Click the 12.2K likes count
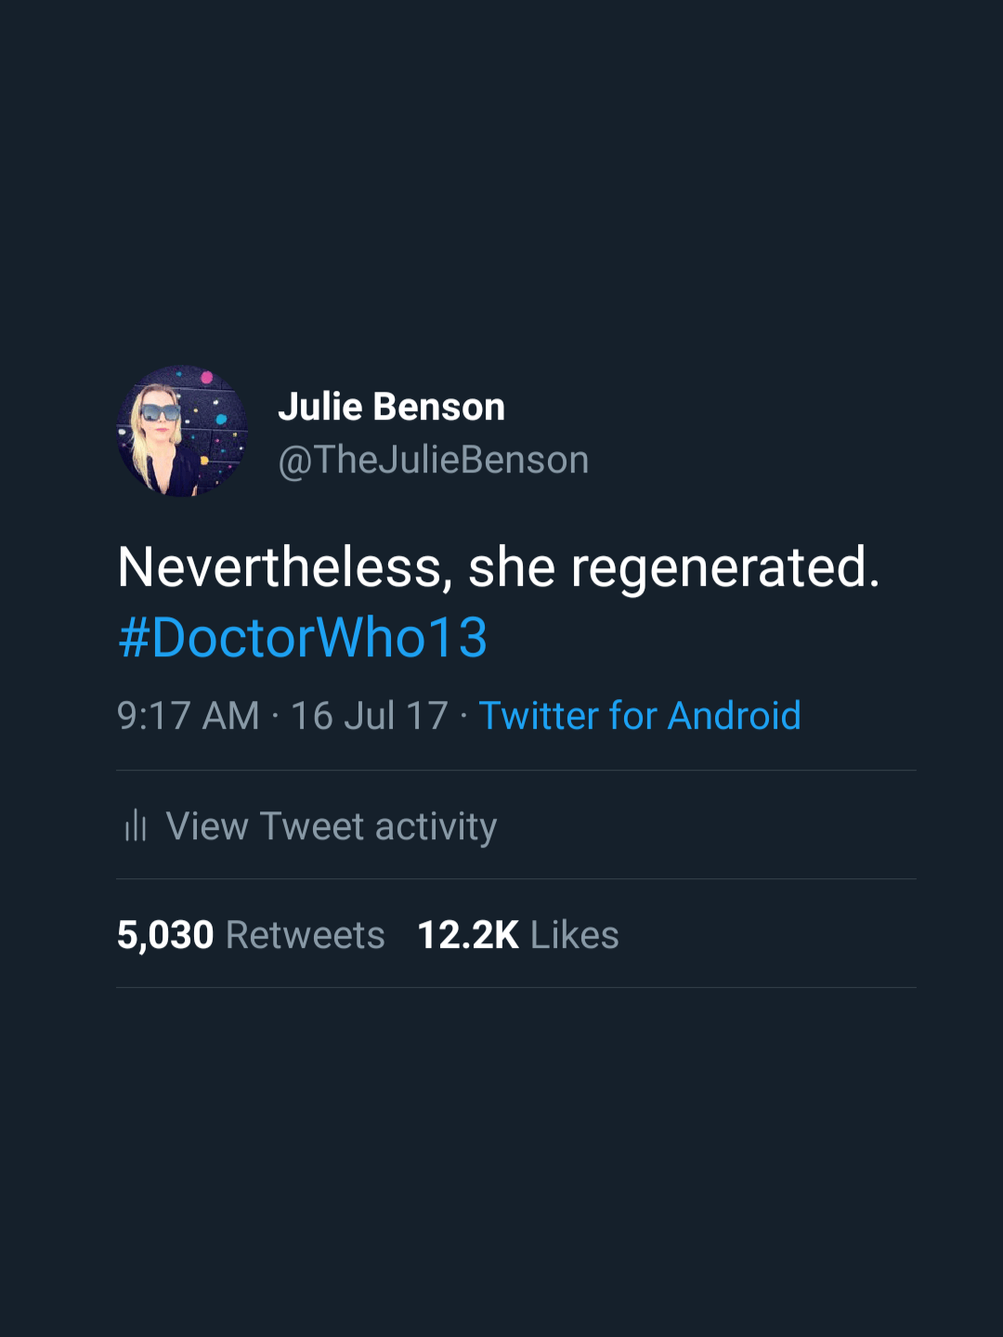This screenshot has height=1337, width=1003. (x=468, y=935)
